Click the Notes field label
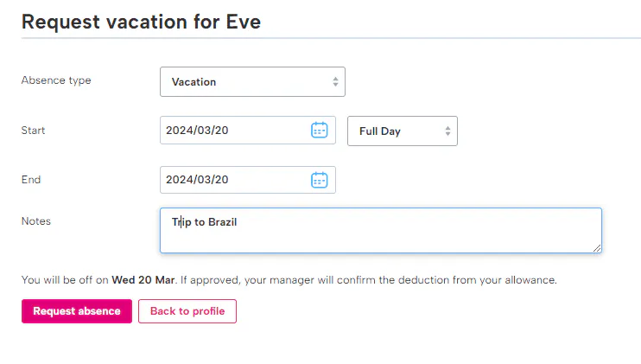Image resolution: width=641 pixels, height=364 pixels. (x=35, y=221)
